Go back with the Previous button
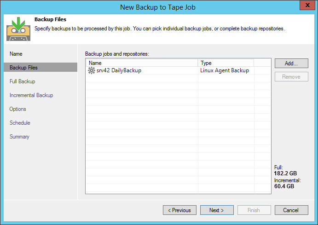The image size is (318, 225). coord(179,210)
